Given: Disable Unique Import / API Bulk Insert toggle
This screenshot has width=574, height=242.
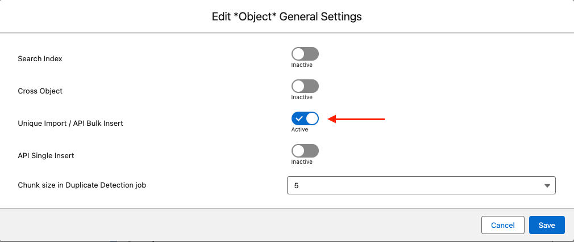Looking at the screenshot, I should [305, 118].
